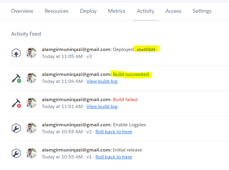
Task: Click the abe468d4 commit hash badge
Action: (x=146, y=49)
